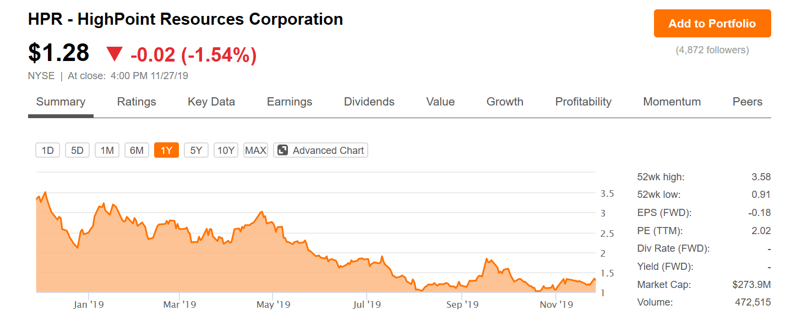
Task: Open the Advanced Chart link
Action: [328, 150]
